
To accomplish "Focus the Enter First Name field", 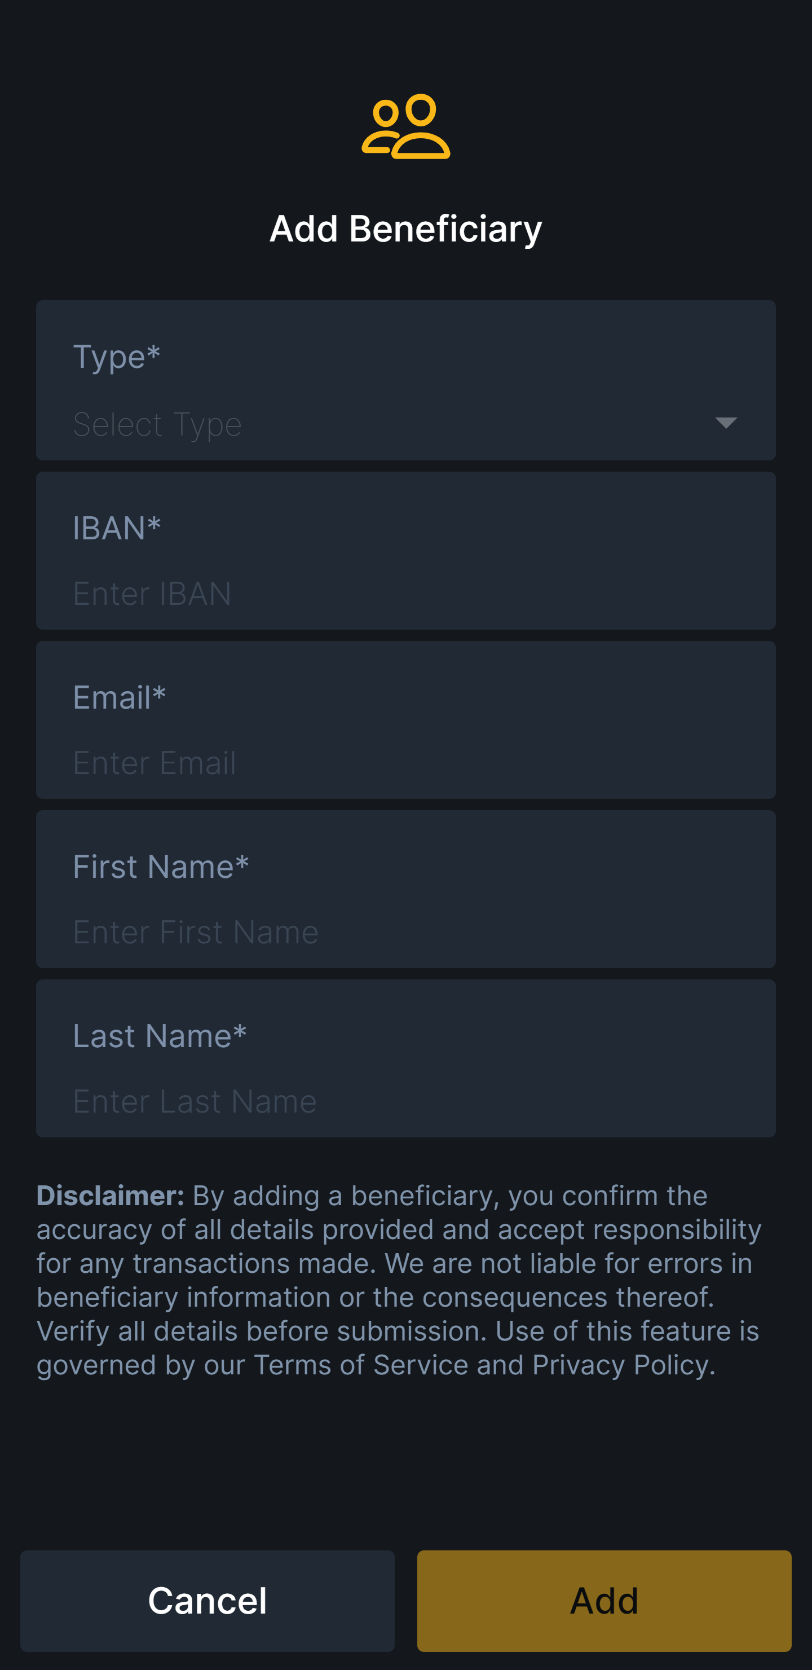I will tap(389, 932).
